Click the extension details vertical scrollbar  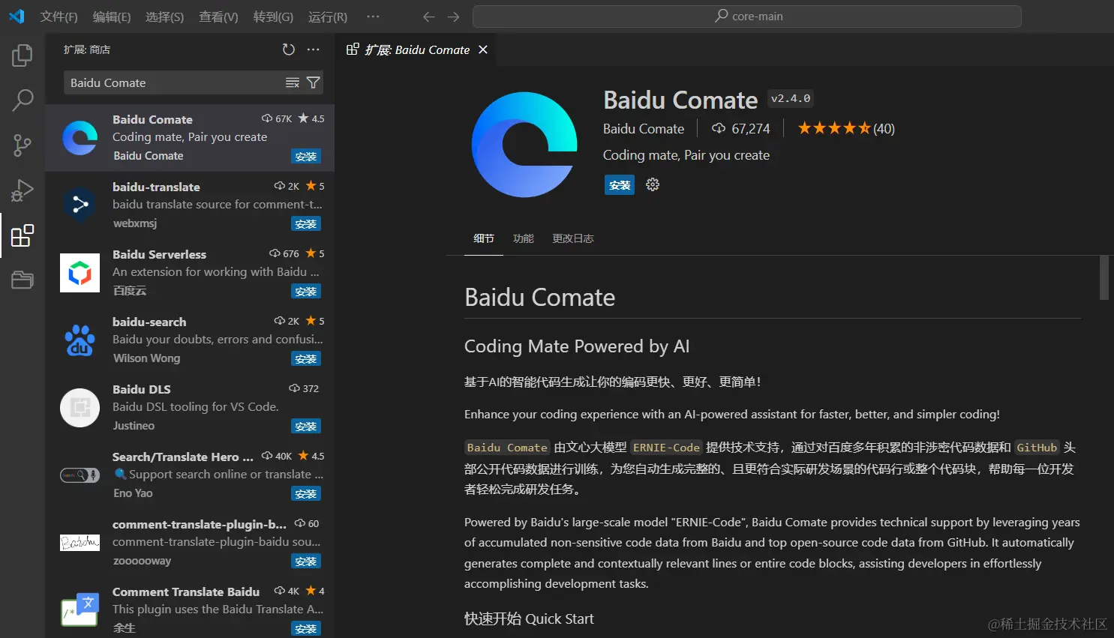1103,278
